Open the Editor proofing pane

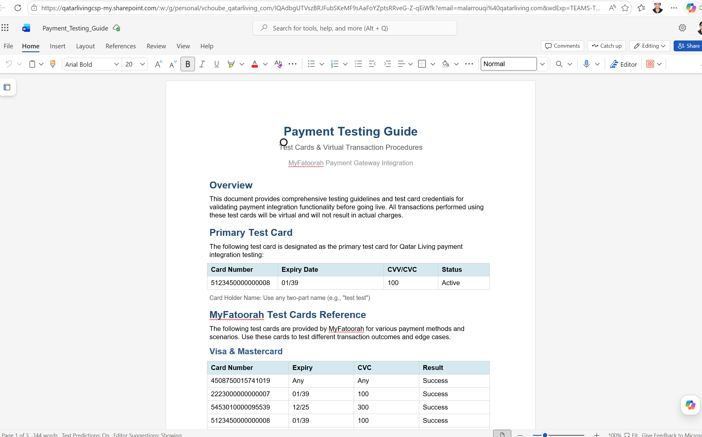pyautogui.click(x=623, y=64)
